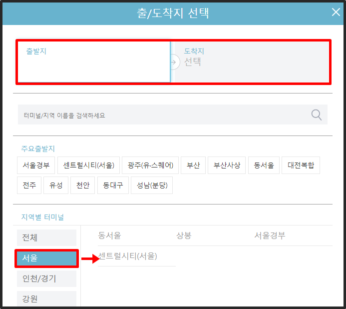This screenshot has width=346, height=309.
Task: Pick 동서울 in the regional terminal list
Action: pyautogui.click(x=110, y=235)
